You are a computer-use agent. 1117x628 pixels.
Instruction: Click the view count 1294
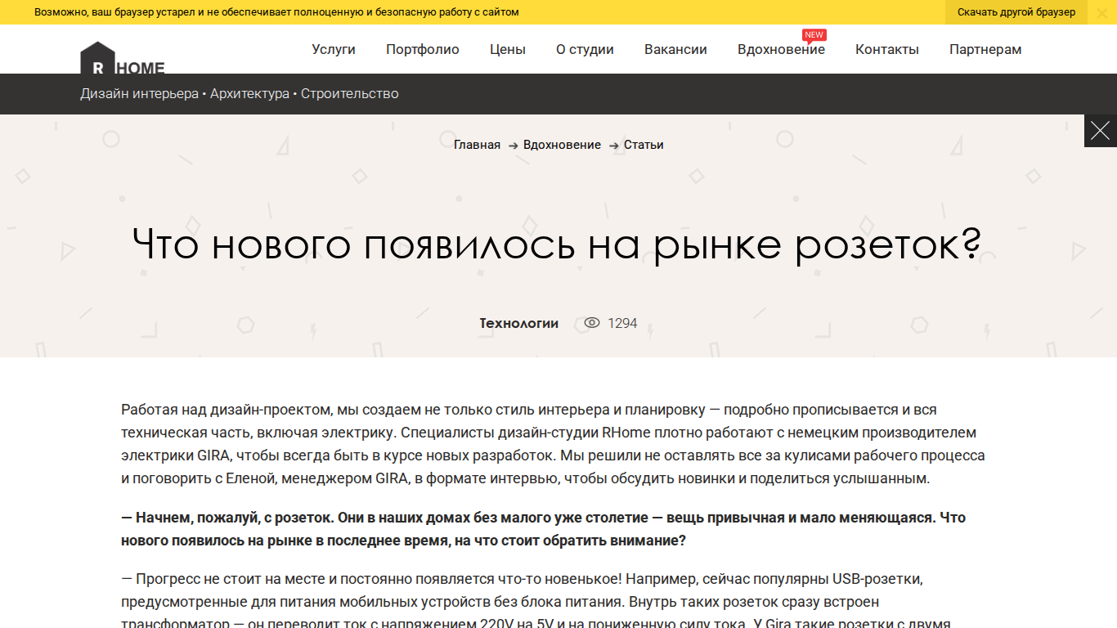pos(622,323)
